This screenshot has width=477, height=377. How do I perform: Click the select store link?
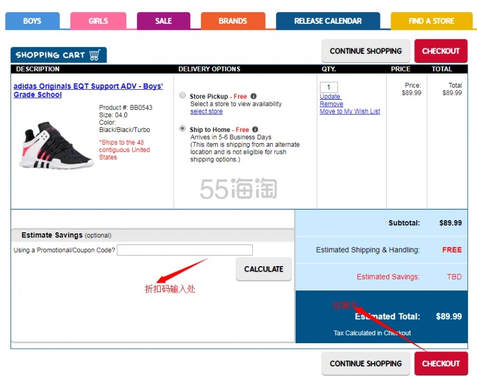point(206,111)
